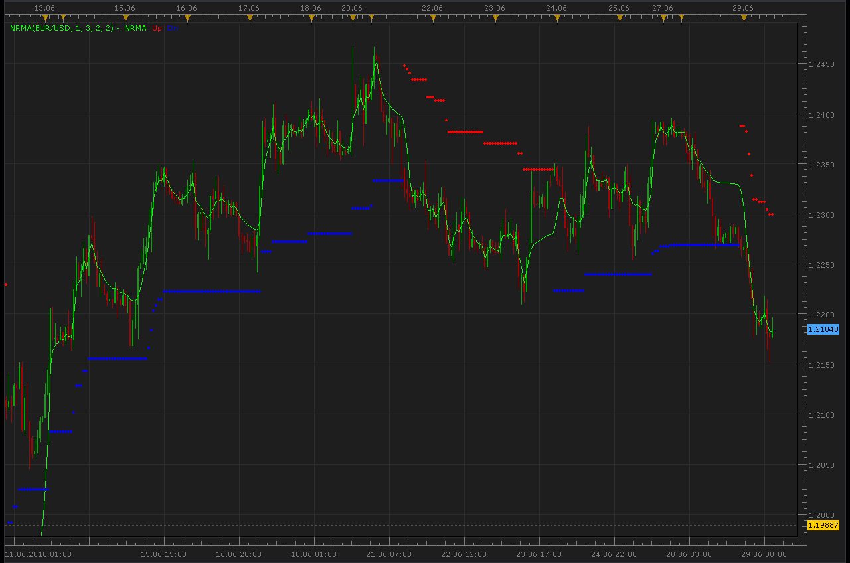Click the NRMA(EUR/USD, 1, 3, 2, 2) indicator label
This screenshot has width=850, height=563.
[x=62, y=28]
